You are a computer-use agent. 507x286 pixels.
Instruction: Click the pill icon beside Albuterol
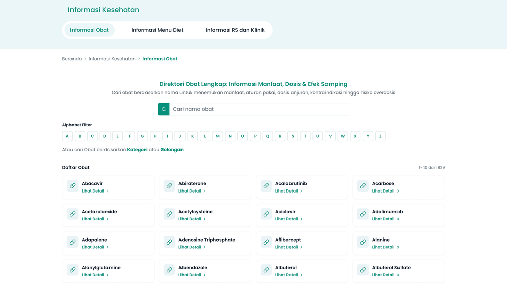click(x=266, y=270)
